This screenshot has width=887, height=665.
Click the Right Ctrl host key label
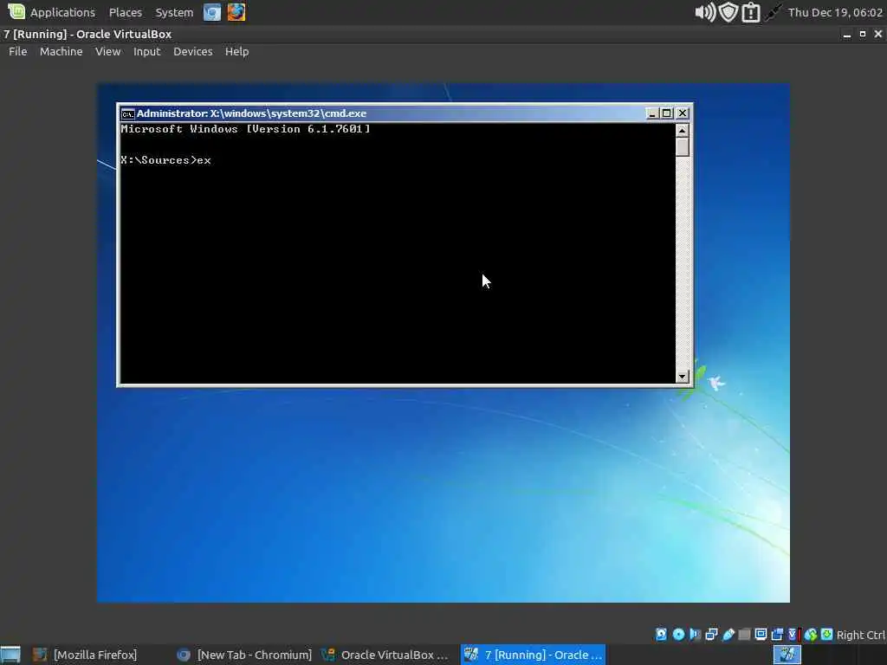click(x=860, y=635)
